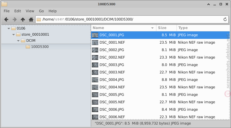The image size is (231, 128).
Task: Collapse the 0106 tree folder
Action: point(9,28)
